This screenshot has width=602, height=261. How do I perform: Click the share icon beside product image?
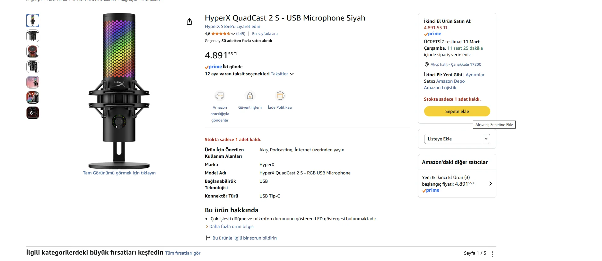coord(189,21)
